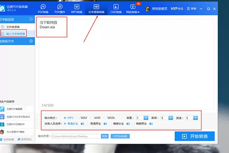Select 文件转语音 in the sidebar

point(13,27)
